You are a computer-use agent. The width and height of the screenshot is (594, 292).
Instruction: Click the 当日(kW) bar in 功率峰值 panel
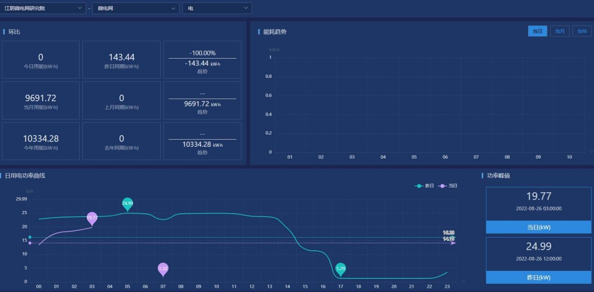pyautogui.click(x=538, y=227)
